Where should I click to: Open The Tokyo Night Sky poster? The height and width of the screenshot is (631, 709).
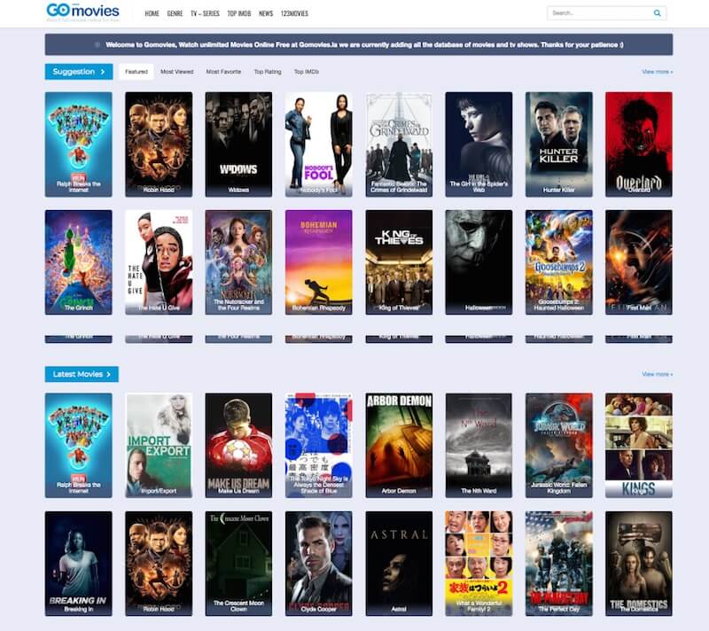coord(319,445)
